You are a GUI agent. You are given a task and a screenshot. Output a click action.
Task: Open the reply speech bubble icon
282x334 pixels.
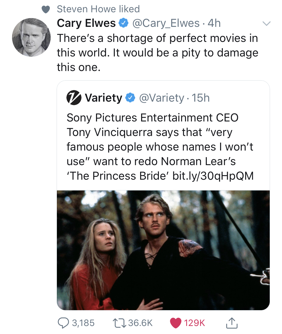tap(63, 323)
